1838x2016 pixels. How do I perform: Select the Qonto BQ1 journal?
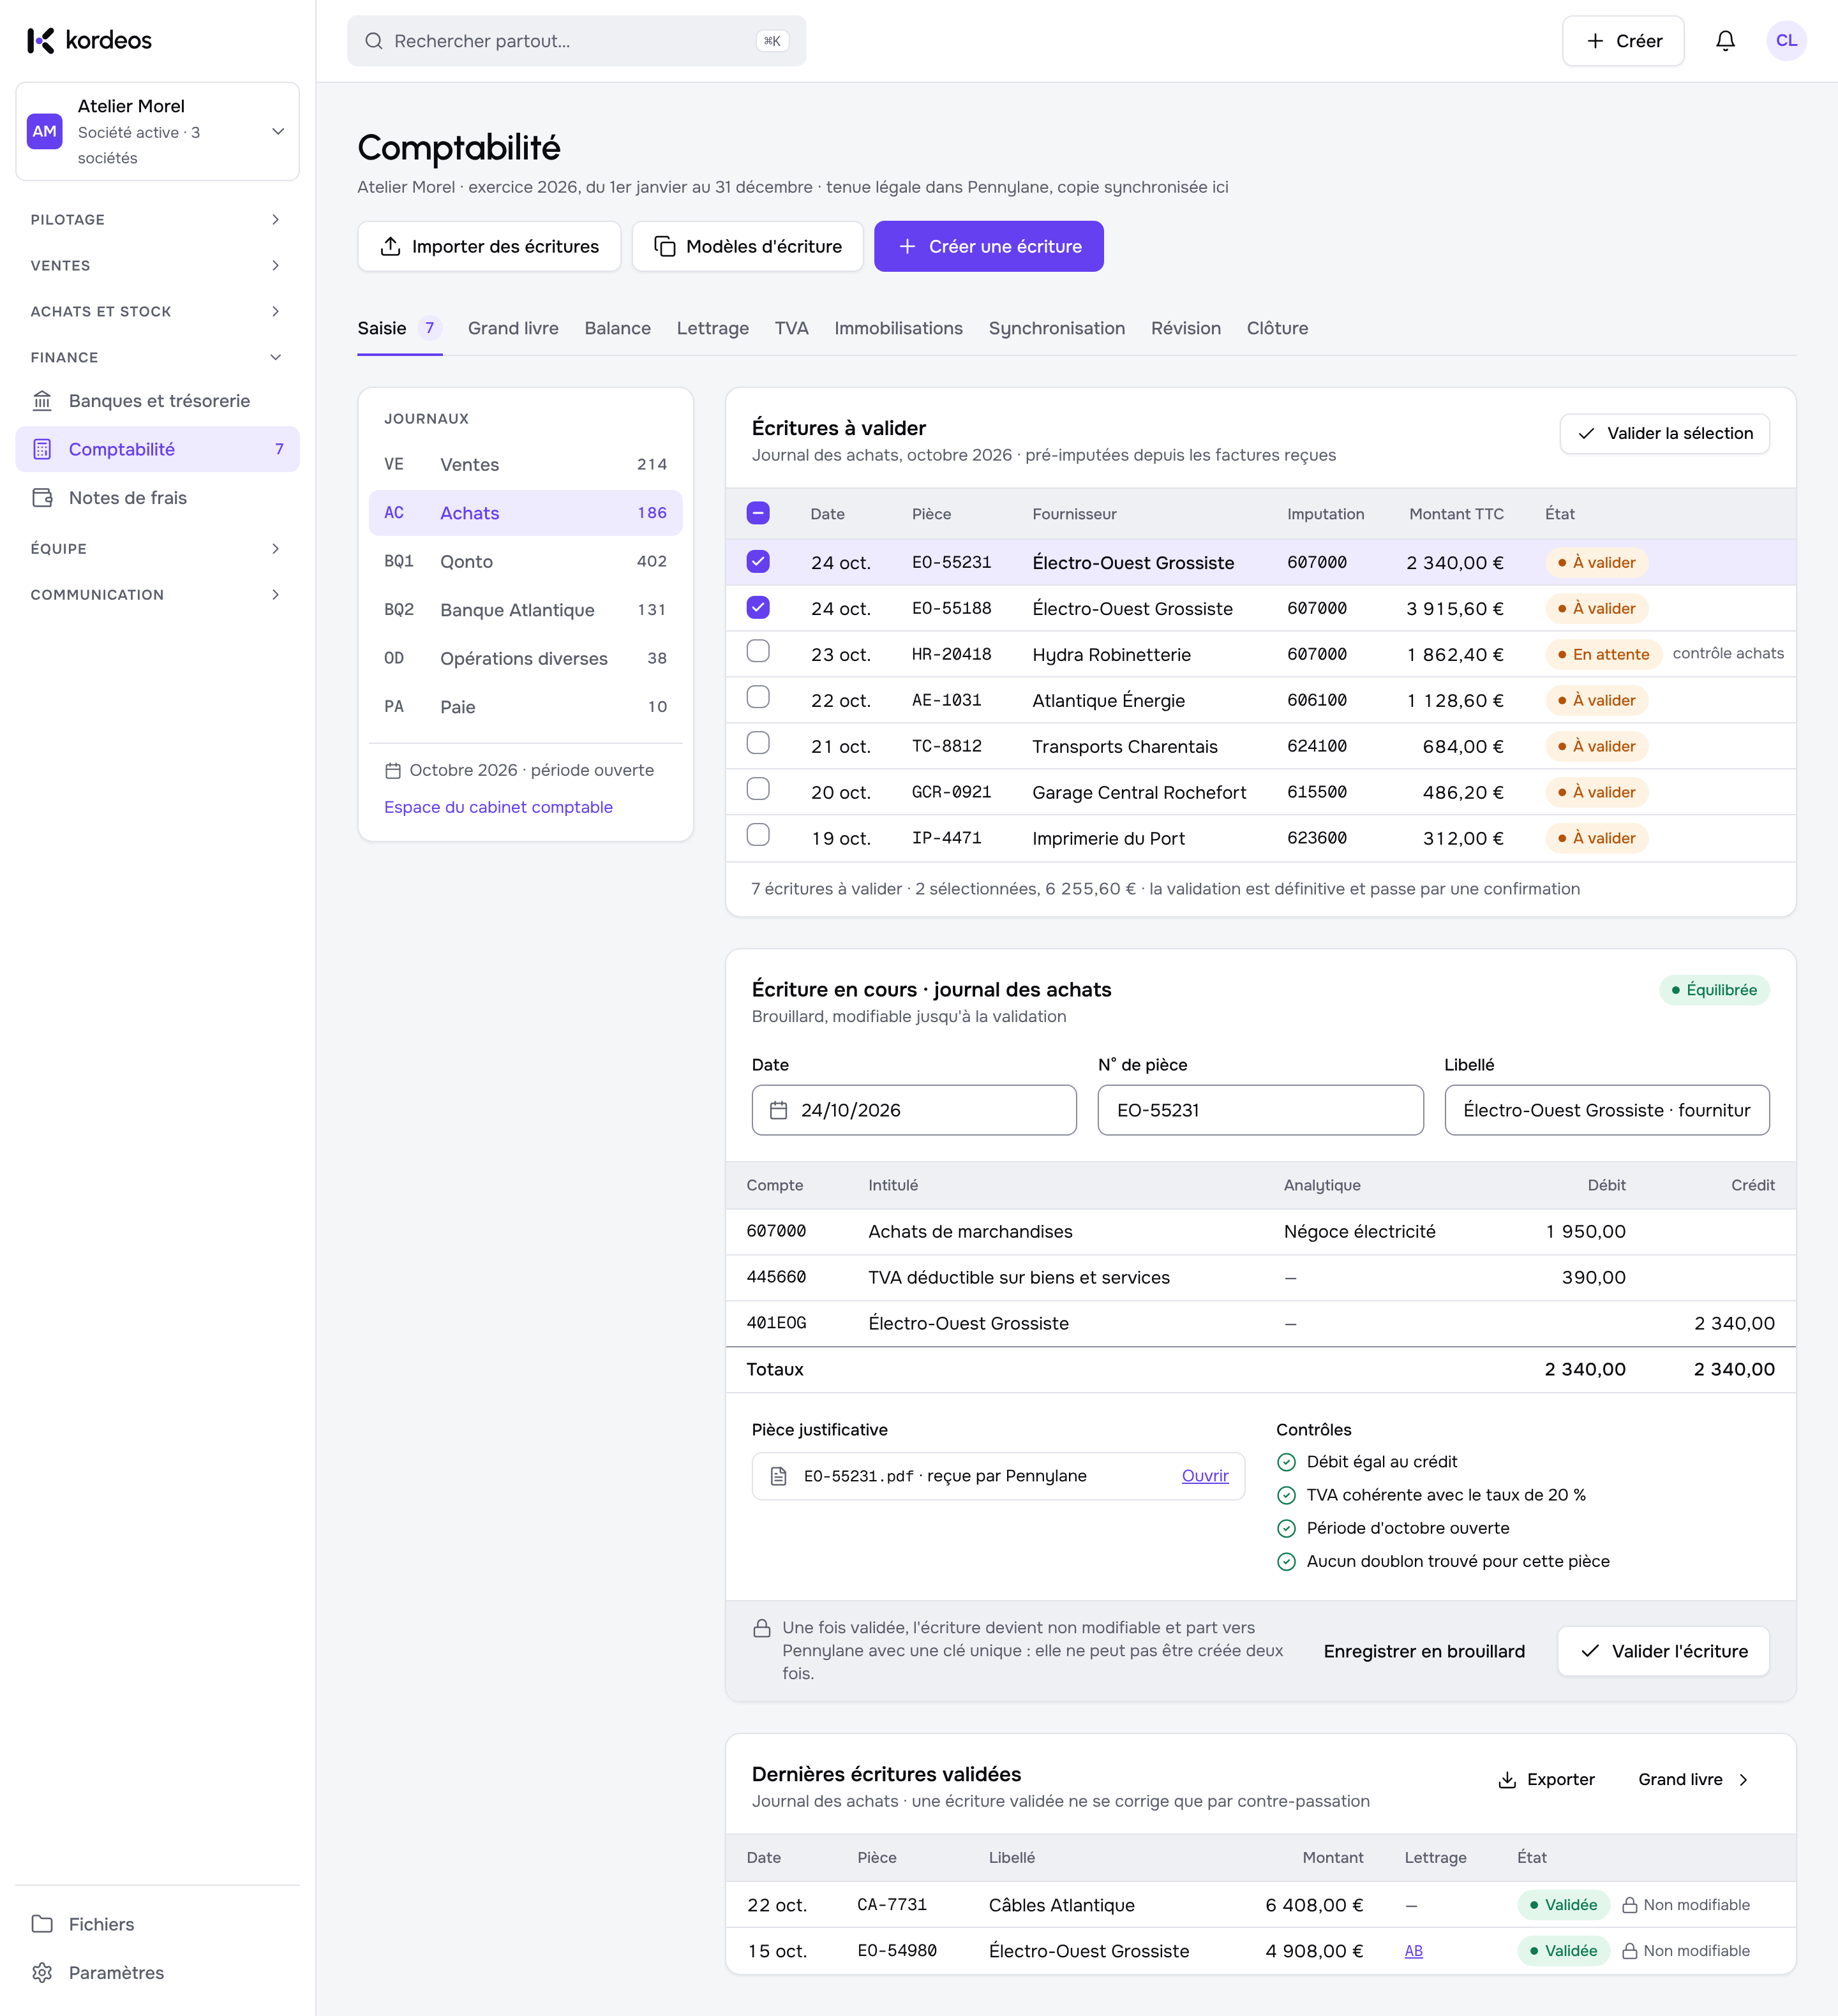coord(525,562)
